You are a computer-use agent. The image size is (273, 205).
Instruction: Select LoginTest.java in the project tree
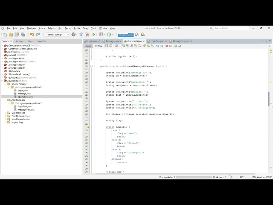tap(25, 106)
